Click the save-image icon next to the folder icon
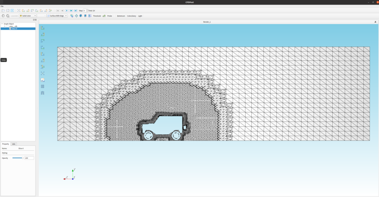Screen dimensions: 379x197 (x=8, y=11)
